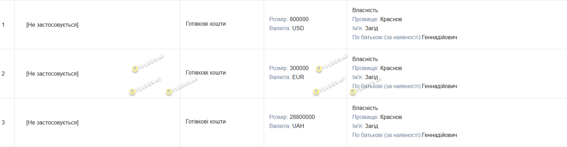
Task: Click first name "Загід" in the UAH row
Action: [x=371, y=126]
